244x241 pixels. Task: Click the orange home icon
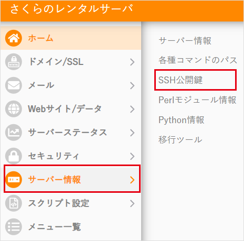[14, 38]
